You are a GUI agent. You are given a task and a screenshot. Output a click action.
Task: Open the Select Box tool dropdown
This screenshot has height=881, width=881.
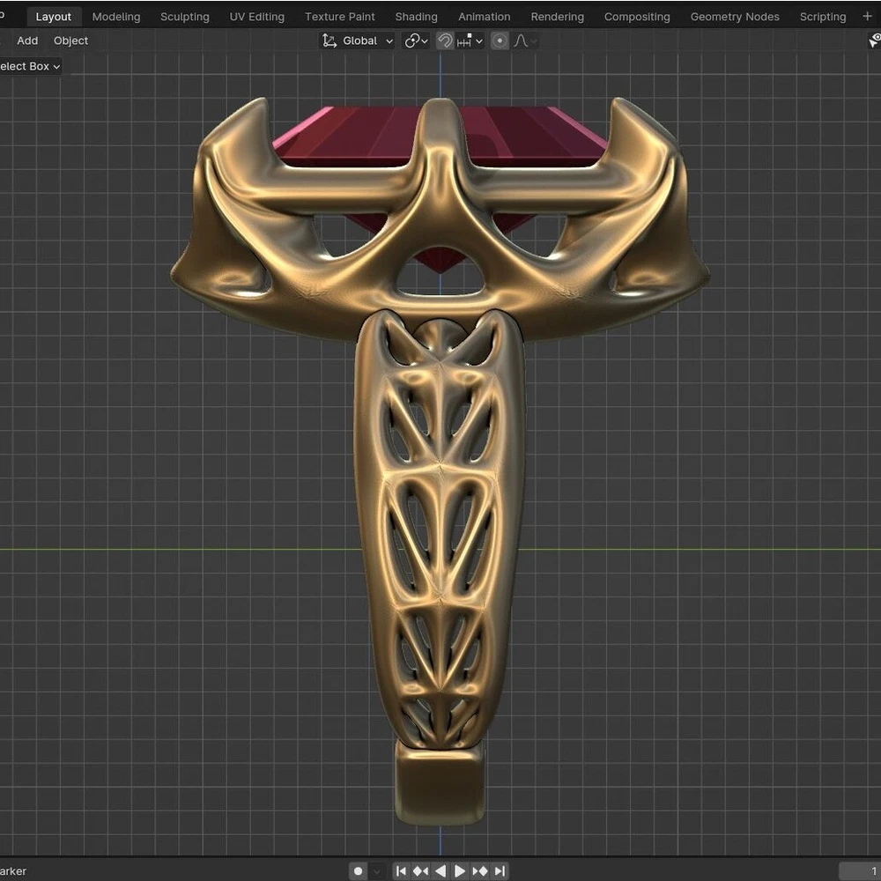pos(30,66)
